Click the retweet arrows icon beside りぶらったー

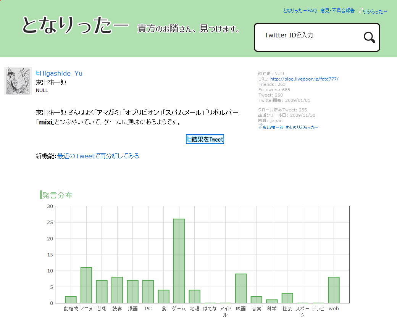point(361,11)
